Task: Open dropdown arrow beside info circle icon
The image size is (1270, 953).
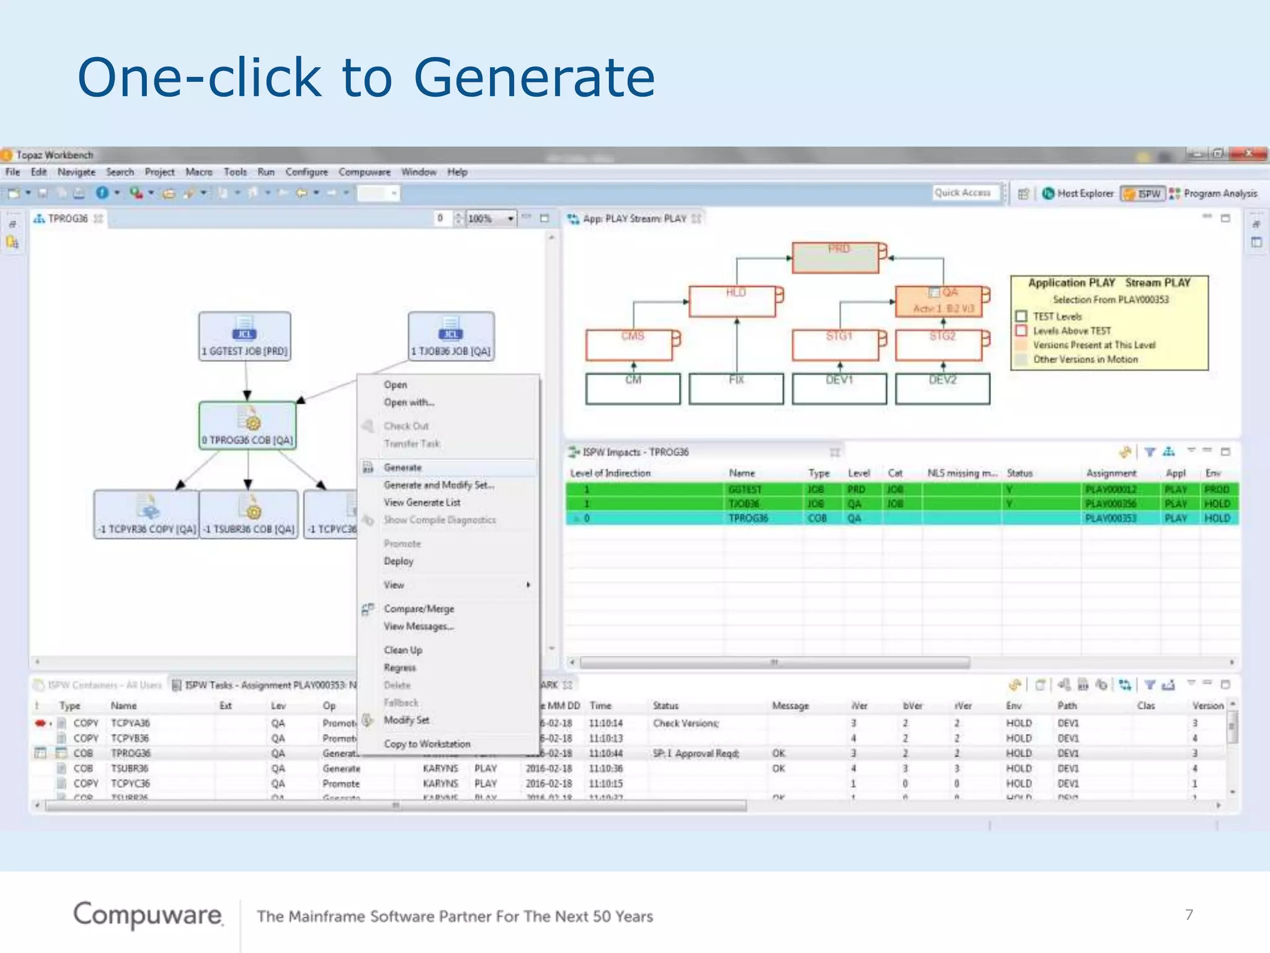Action: click(117, 193)
